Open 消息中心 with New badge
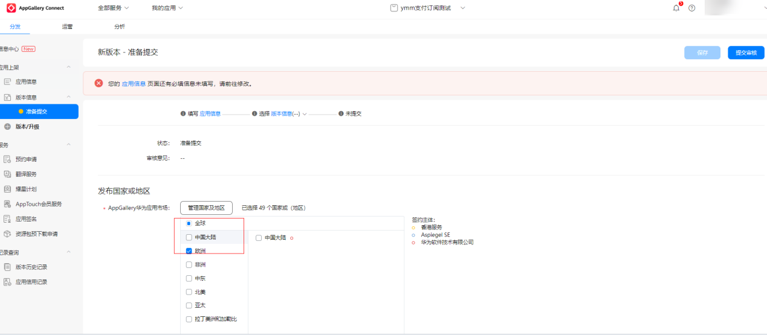 click(x=18, y=49)
